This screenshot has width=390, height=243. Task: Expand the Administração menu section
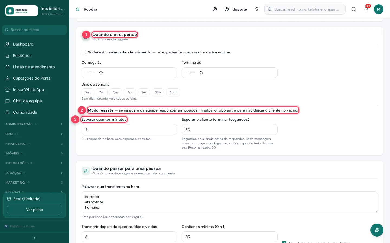35,124
